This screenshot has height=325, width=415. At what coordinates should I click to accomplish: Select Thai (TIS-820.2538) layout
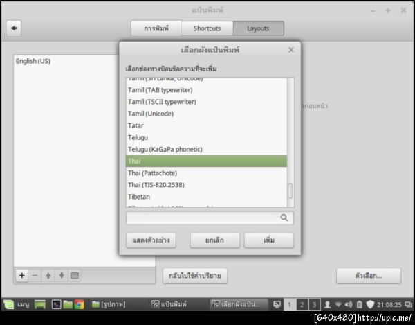click(206, 185)
